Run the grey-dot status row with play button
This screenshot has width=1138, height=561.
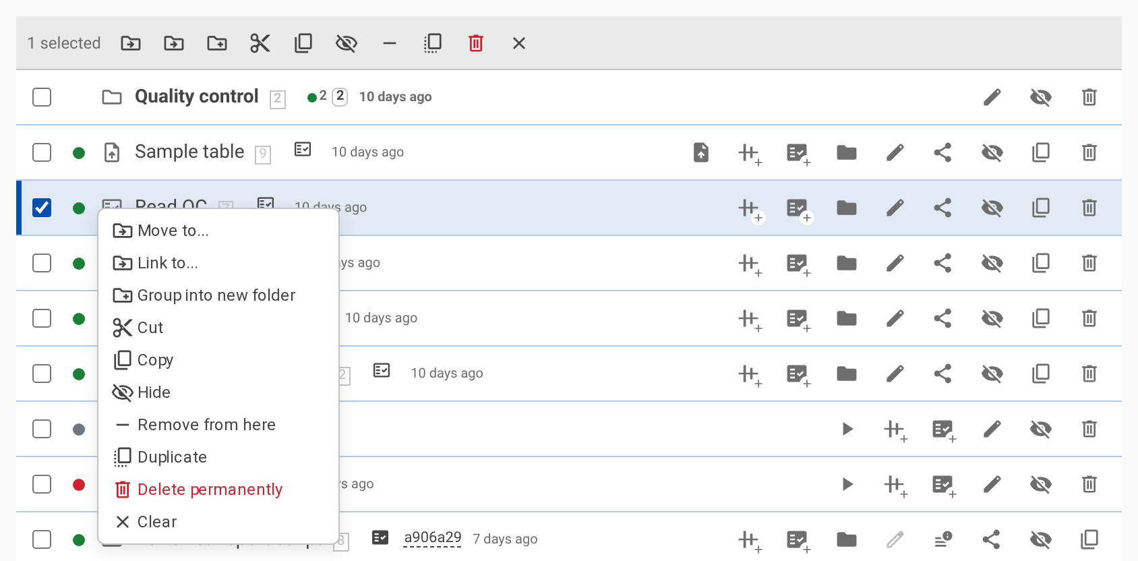847,429
